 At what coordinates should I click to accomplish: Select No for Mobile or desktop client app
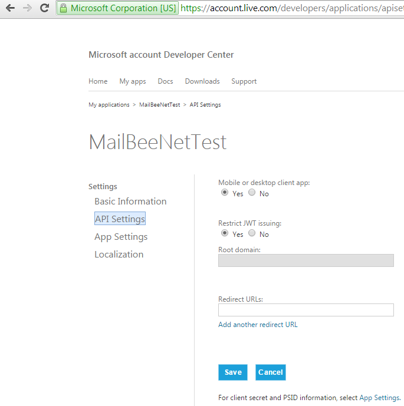[x=252, y=192]
